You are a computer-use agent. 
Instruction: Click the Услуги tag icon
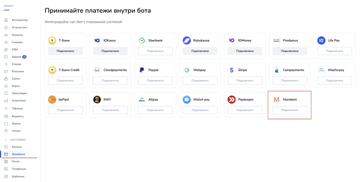(x=6, y=131)
